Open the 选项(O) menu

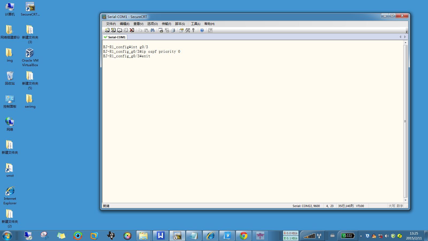pos(152,24)
